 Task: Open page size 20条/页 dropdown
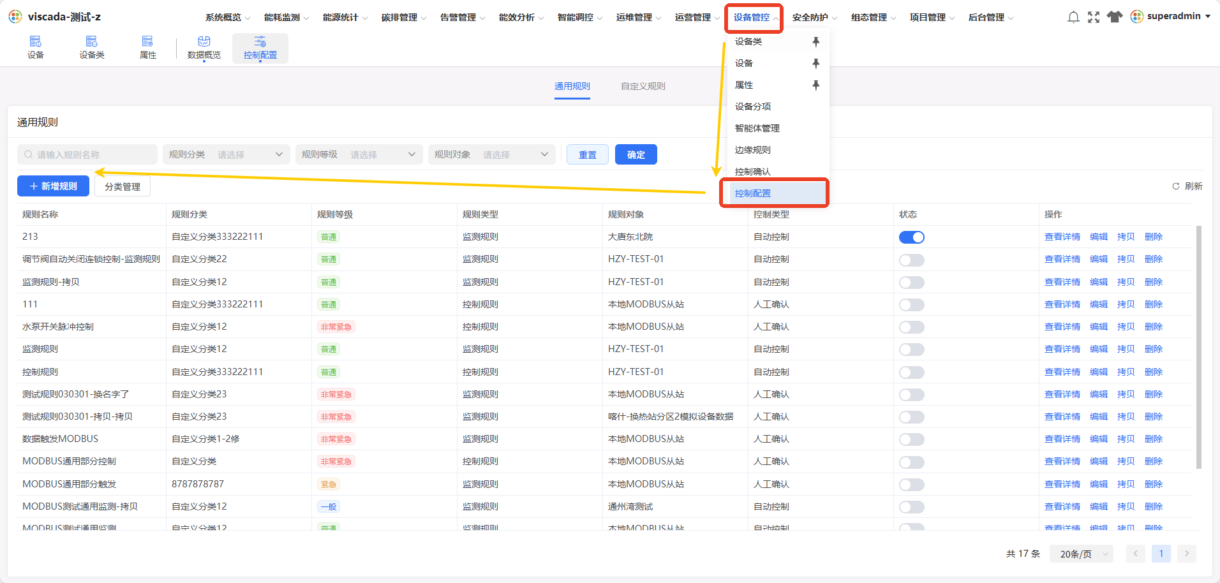[1083, 554]
